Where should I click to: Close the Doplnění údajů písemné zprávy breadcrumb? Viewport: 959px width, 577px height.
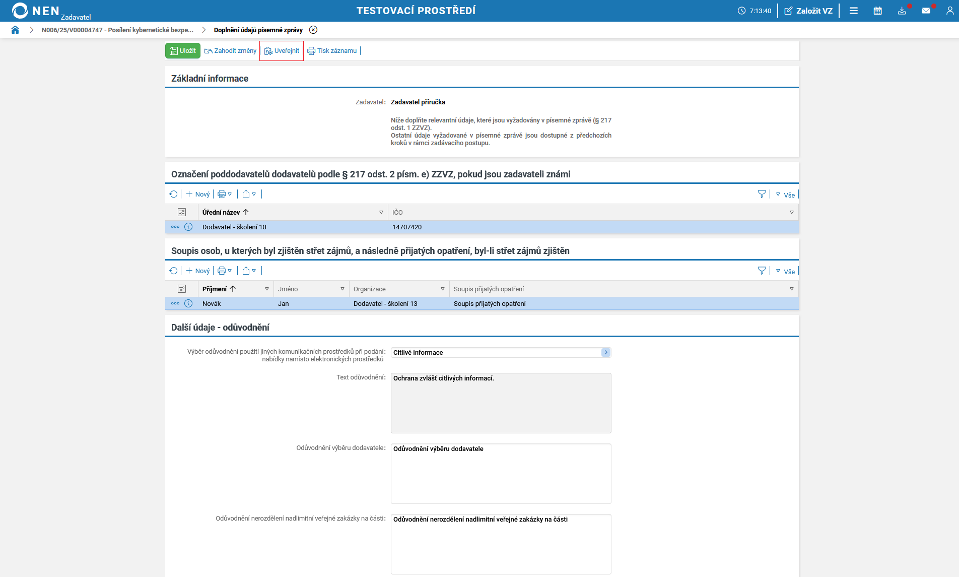(313, 30)
